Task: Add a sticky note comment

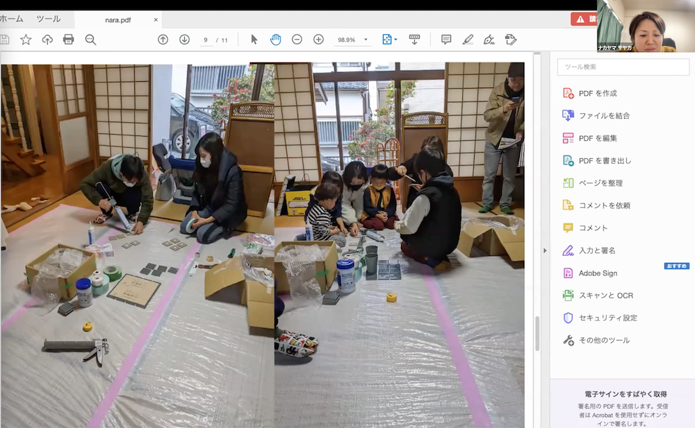Action: pyautogui.click(x=446, y=40)
